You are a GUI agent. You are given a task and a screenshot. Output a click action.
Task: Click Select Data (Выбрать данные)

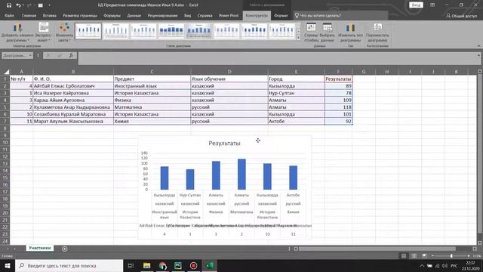coord(327,32)
